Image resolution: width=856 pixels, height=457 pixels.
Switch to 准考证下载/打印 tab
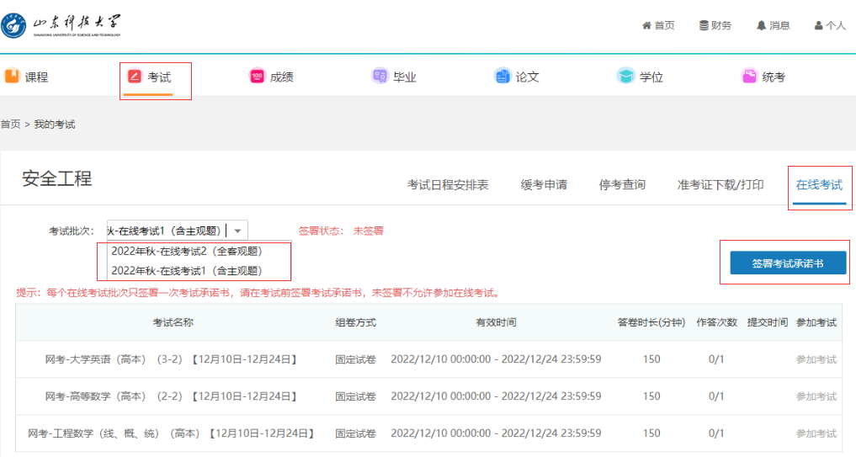point(720,184)
